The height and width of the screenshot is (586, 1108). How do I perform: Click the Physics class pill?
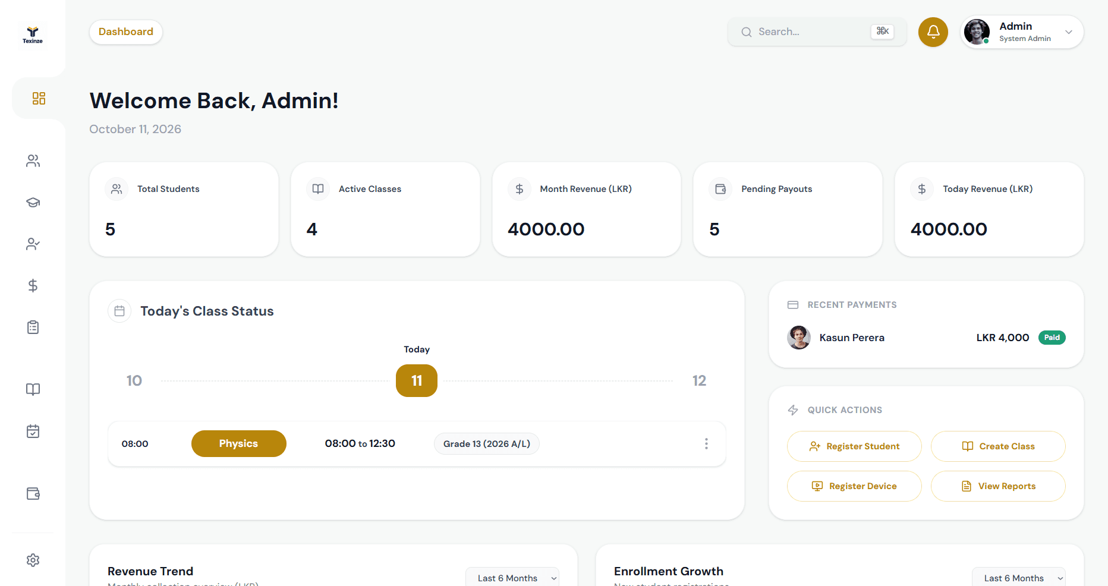239,444
